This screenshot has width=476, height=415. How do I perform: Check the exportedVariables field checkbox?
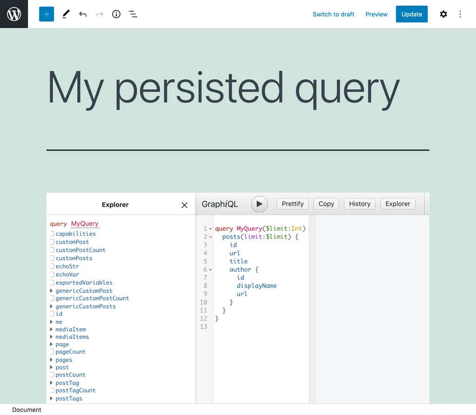coord(52,283)
